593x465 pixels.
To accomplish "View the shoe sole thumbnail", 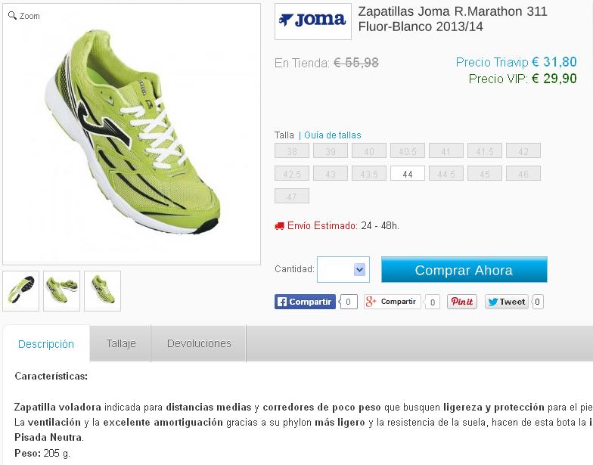I will point(21,290).
